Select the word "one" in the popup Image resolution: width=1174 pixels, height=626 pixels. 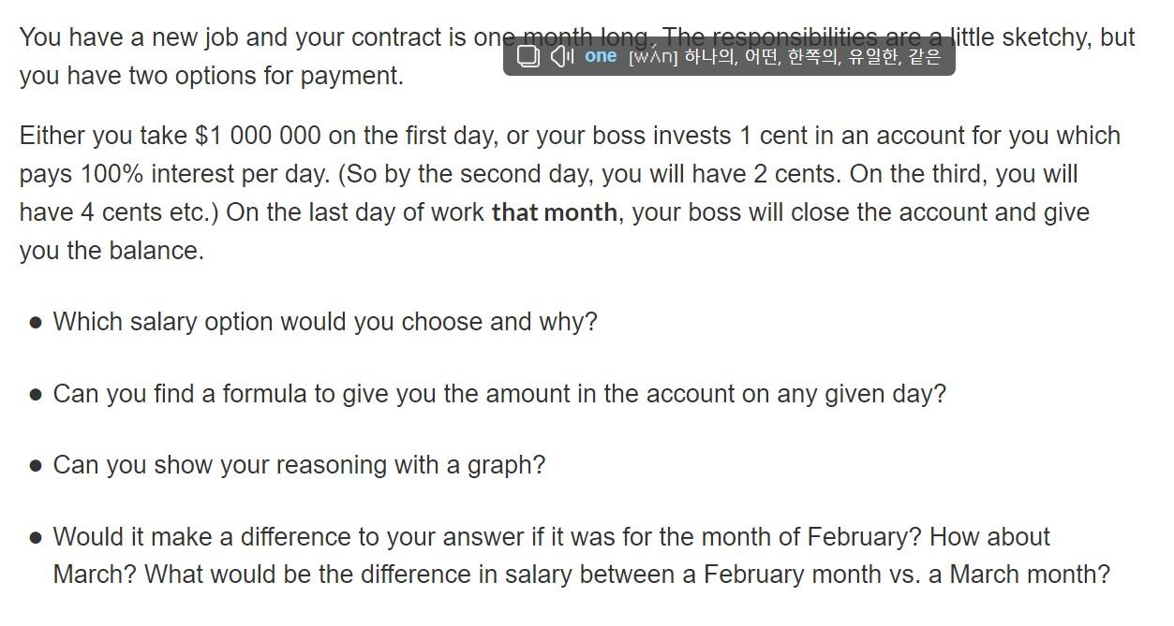(599, 56)
